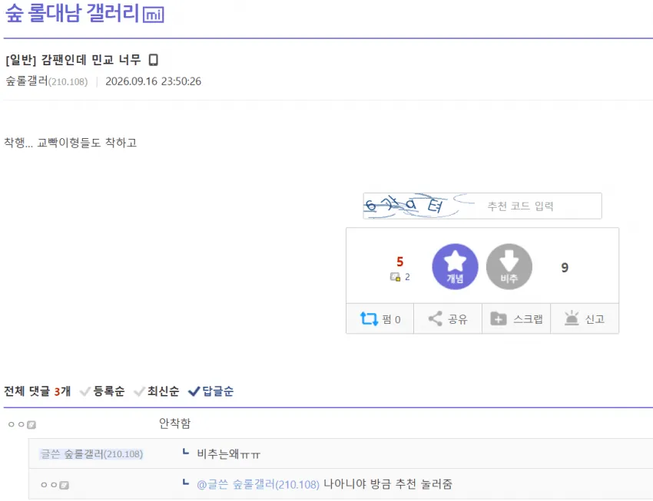Click the last reply commenter nickname ㅇㅇ

tap(49, 485)
